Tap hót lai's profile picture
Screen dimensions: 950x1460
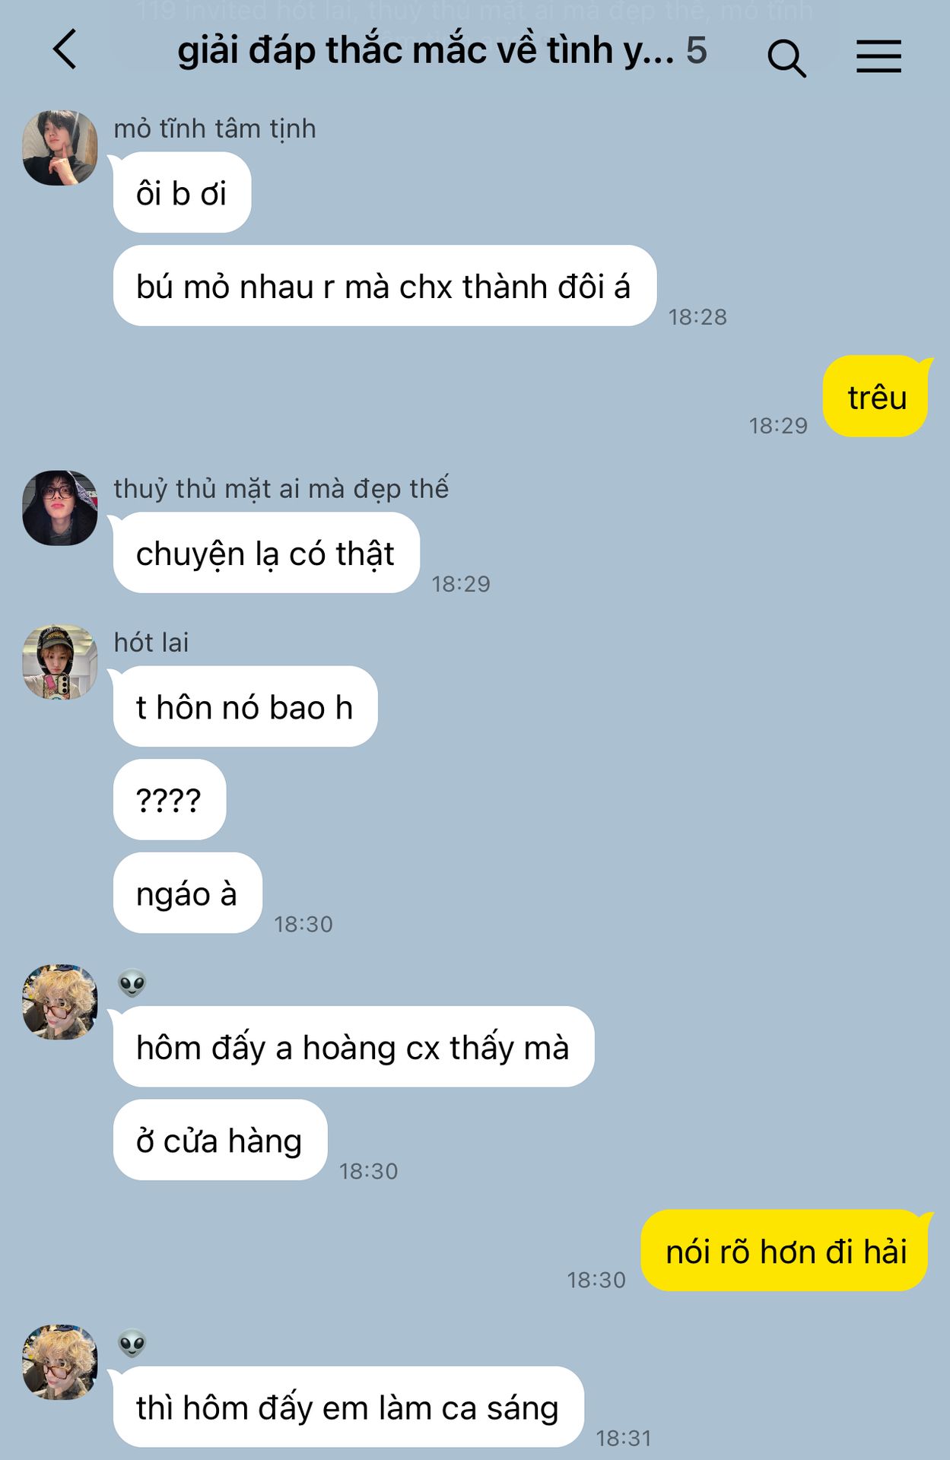pyautogui.click(x=60, y=662)
